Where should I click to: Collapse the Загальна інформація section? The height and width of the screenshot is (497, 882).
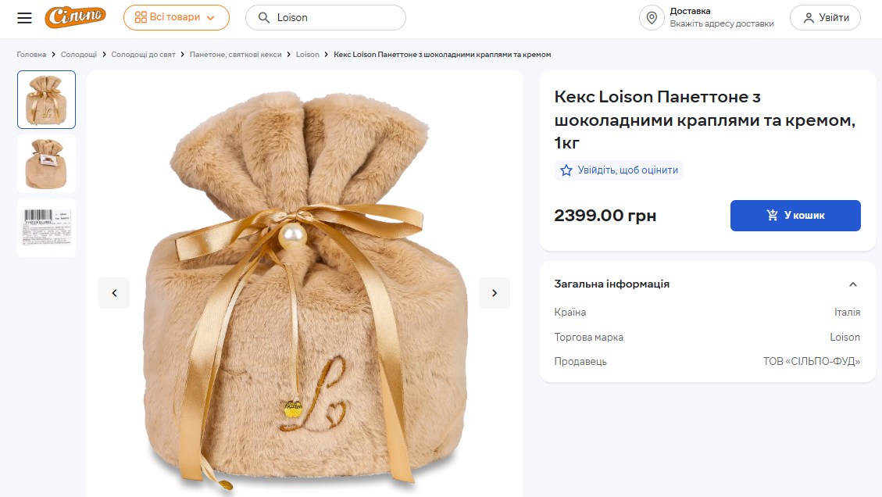click(x=853, y=284)
